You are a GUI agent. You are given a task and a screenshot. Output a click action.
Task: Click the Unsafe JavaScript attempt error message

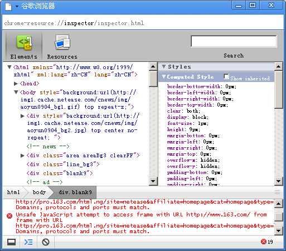(145, 223)
